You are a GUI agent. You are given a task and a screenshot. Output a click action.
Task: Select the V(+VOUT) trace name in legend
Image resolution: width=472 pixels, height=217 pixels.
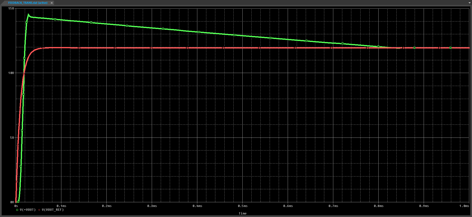click(x=28, y=210)
